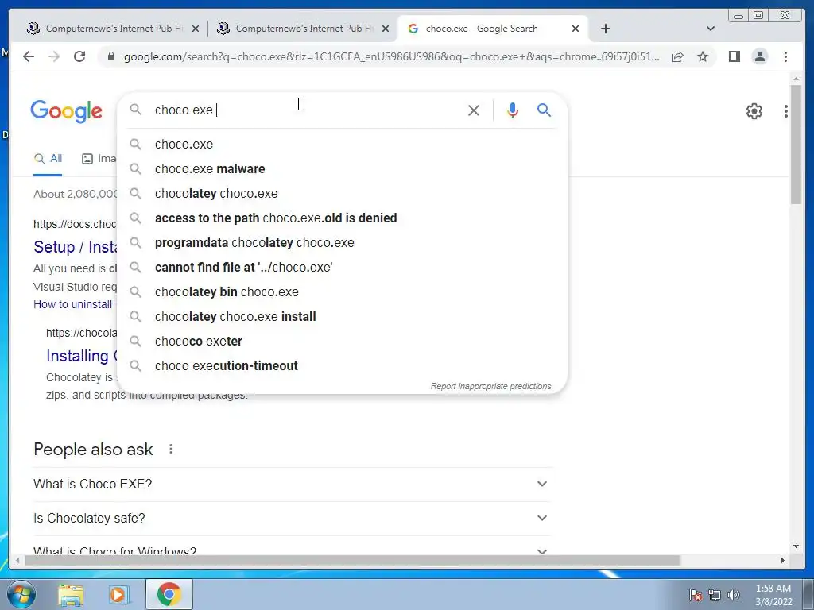Share this page using address bar icon
The width and height of the screenshot is (814, 610).
click(677, 56)
